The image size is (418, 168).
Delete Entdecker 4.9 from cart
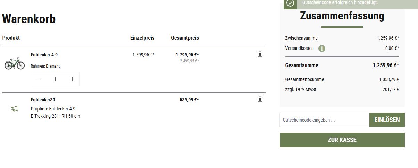tap(260, 54)
